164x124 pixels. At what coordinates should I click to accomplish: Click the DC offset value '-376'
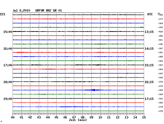point(160,82)
